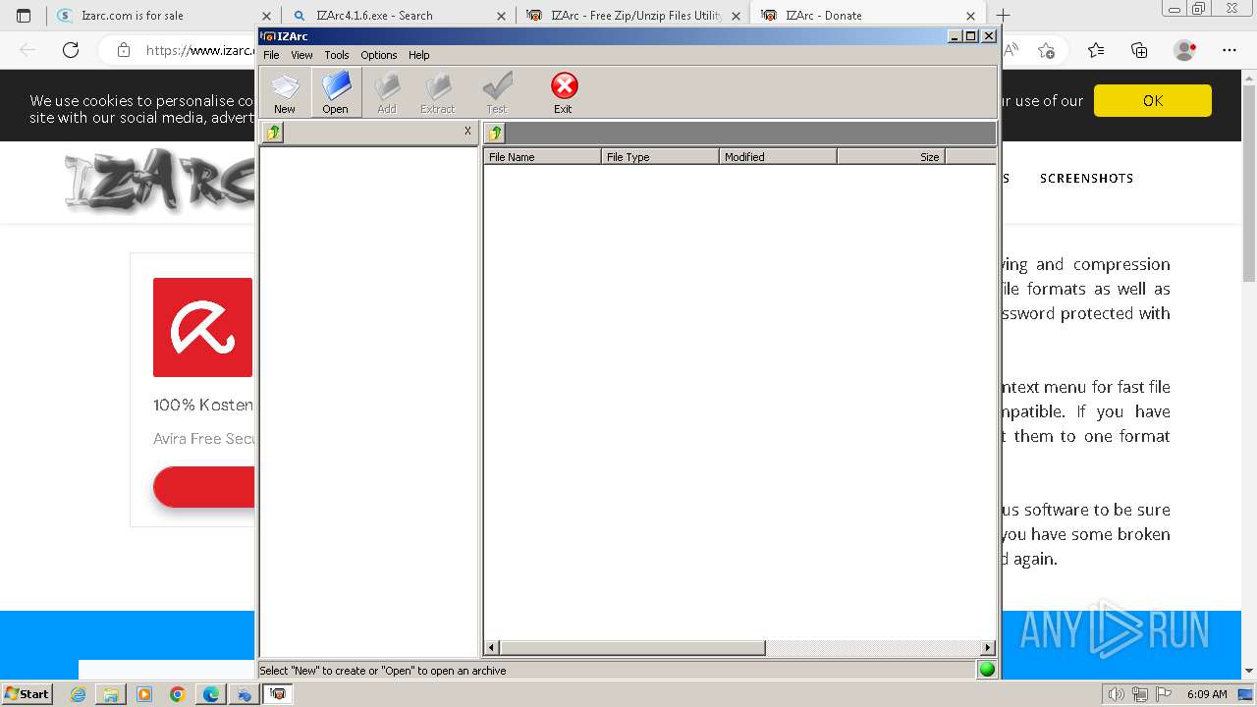
Task: Close the 'IZArc - Donate' tab
Action: click(970, 16)
